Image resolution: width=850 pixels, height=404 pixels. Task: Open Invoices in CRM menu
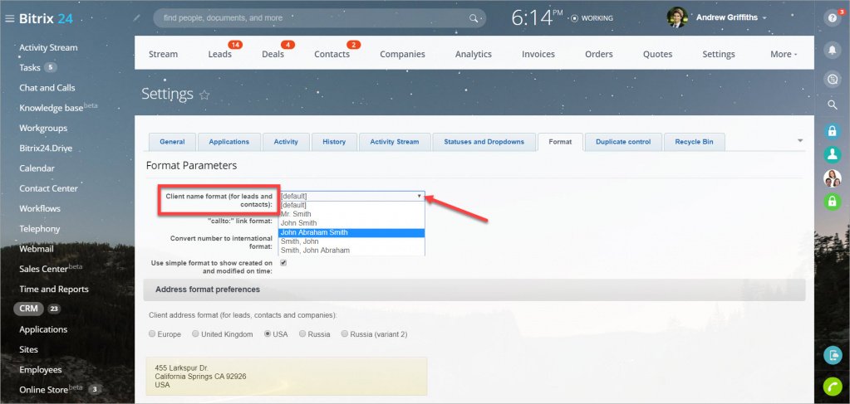[538, 54]
